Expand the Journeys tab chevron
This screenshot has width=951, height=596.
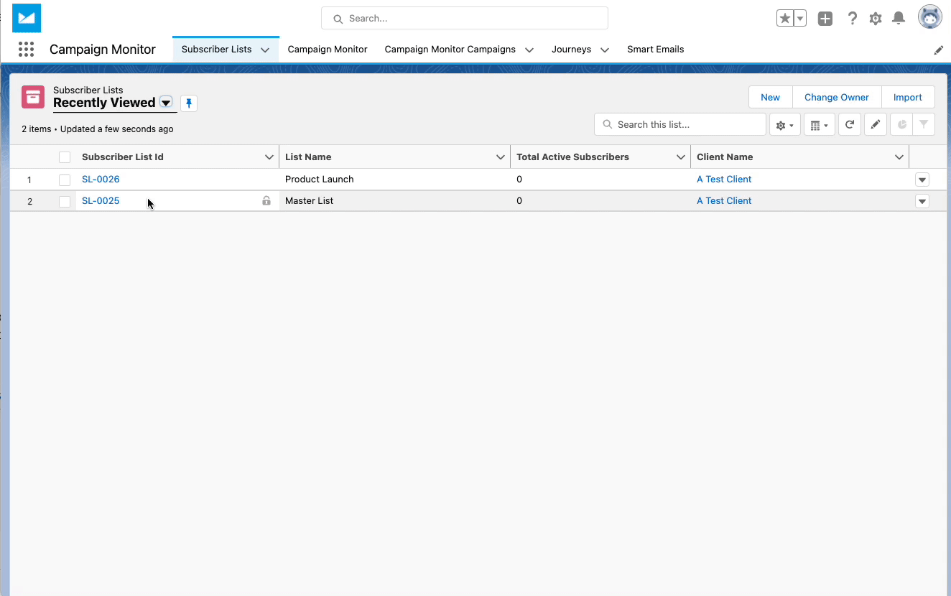point(605,50)
